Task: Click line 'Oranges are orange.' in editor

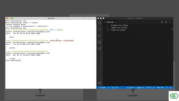Action: 120,25
